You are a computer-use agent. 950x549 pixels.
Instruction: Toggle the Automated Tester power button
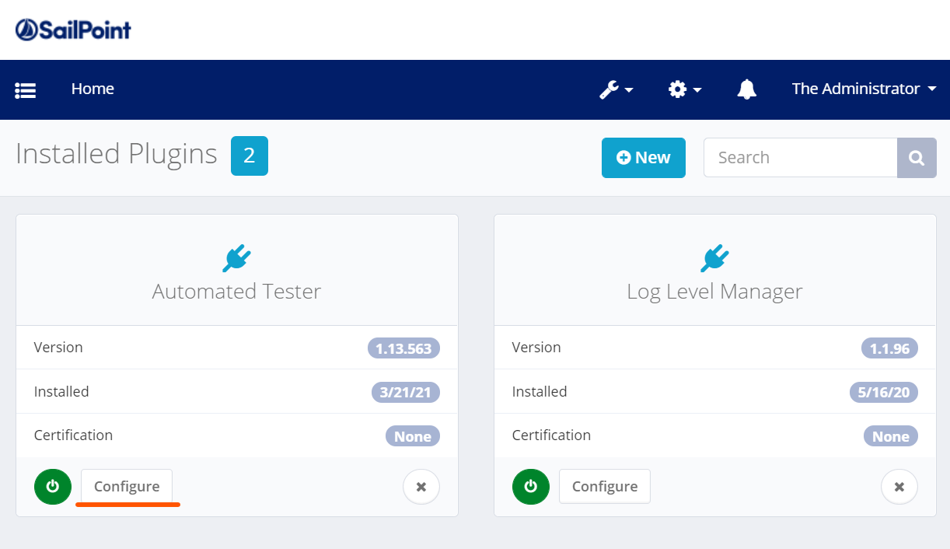53,487
